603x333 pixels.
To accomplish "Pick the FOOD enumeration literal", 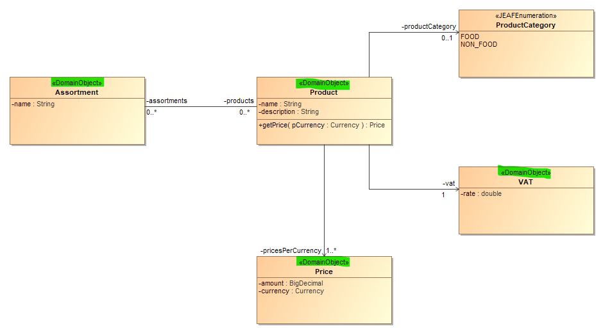I will (470, 37).
